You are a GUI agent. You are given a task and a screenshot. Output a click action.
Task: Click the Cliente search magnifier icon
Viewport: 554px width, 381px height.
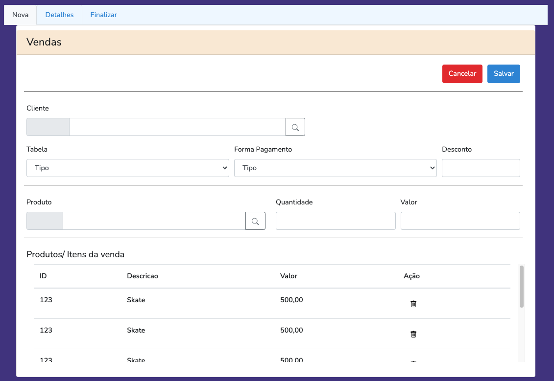coord(295,127)
